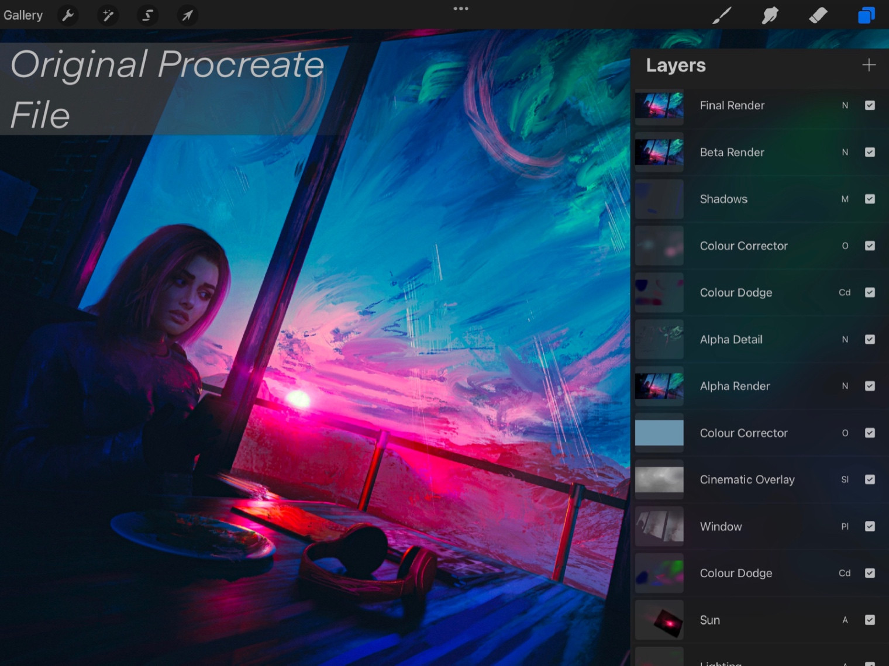Viewport: 889px width, 666px height.
Task: Select the layer named Final Render
Action: pos(732,105)
